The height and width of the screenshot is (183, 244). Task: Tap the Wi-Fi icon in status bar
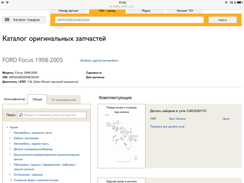pyautogui.click(x=7, y=2)
